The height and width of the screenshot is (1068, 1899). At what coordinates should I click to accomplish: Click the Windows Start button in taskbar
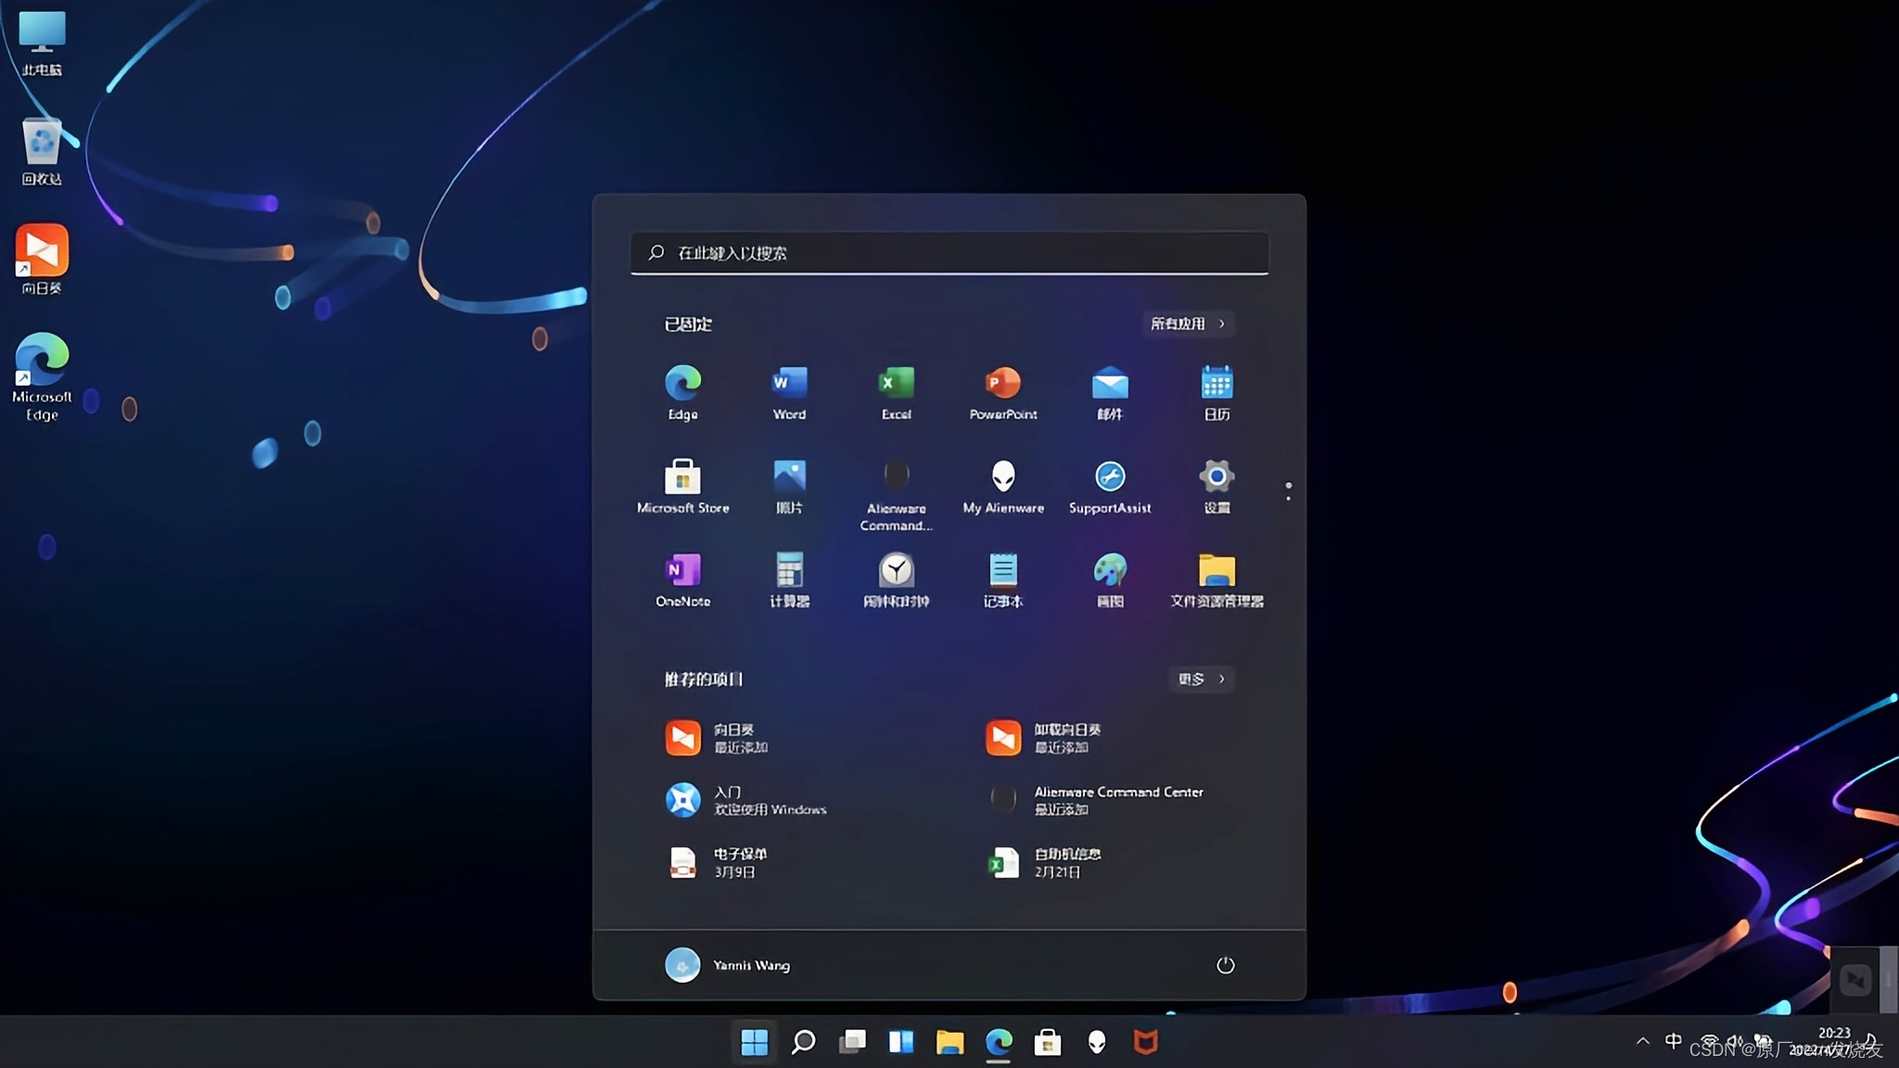(754, 1042)
